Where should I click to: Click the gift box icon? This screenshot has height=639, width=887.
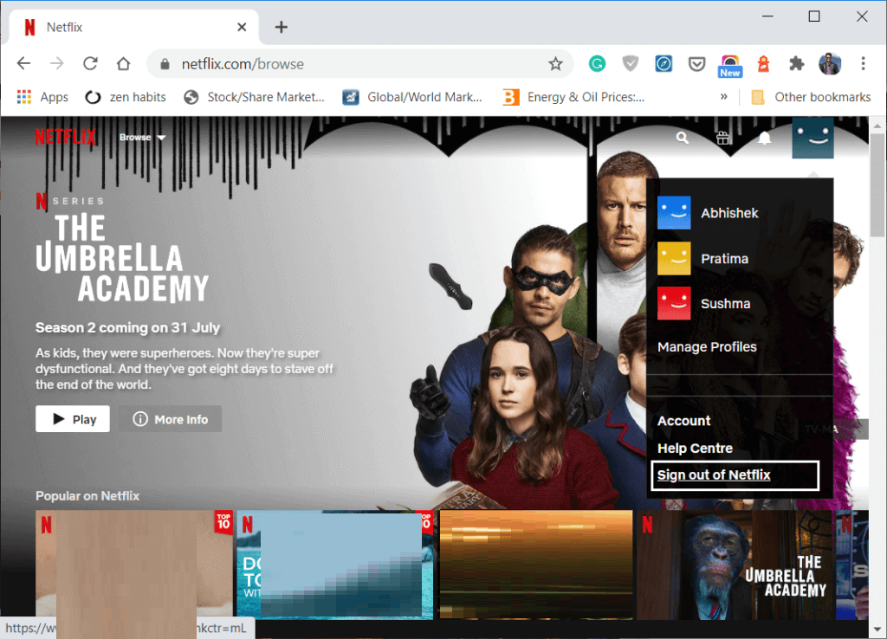(723, 138)
